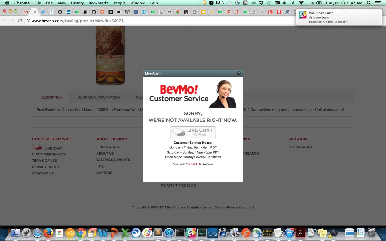Open the Find a Store link

click(108, 147)
